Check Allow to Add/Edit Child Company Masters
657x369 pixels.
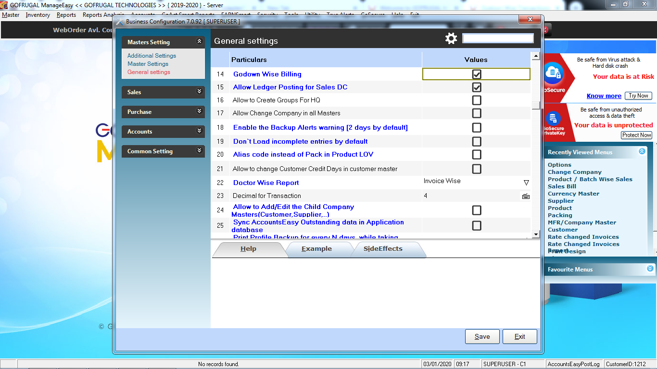477,210
